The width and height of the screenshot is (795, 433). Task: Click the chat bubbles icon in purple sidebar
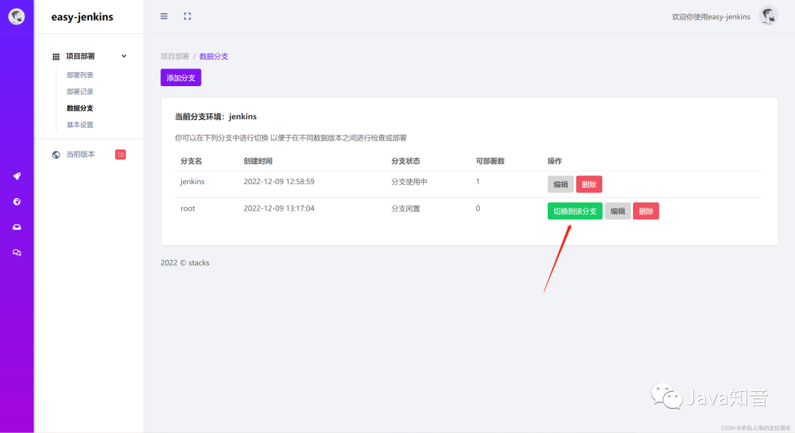click(x=17, y=252)
